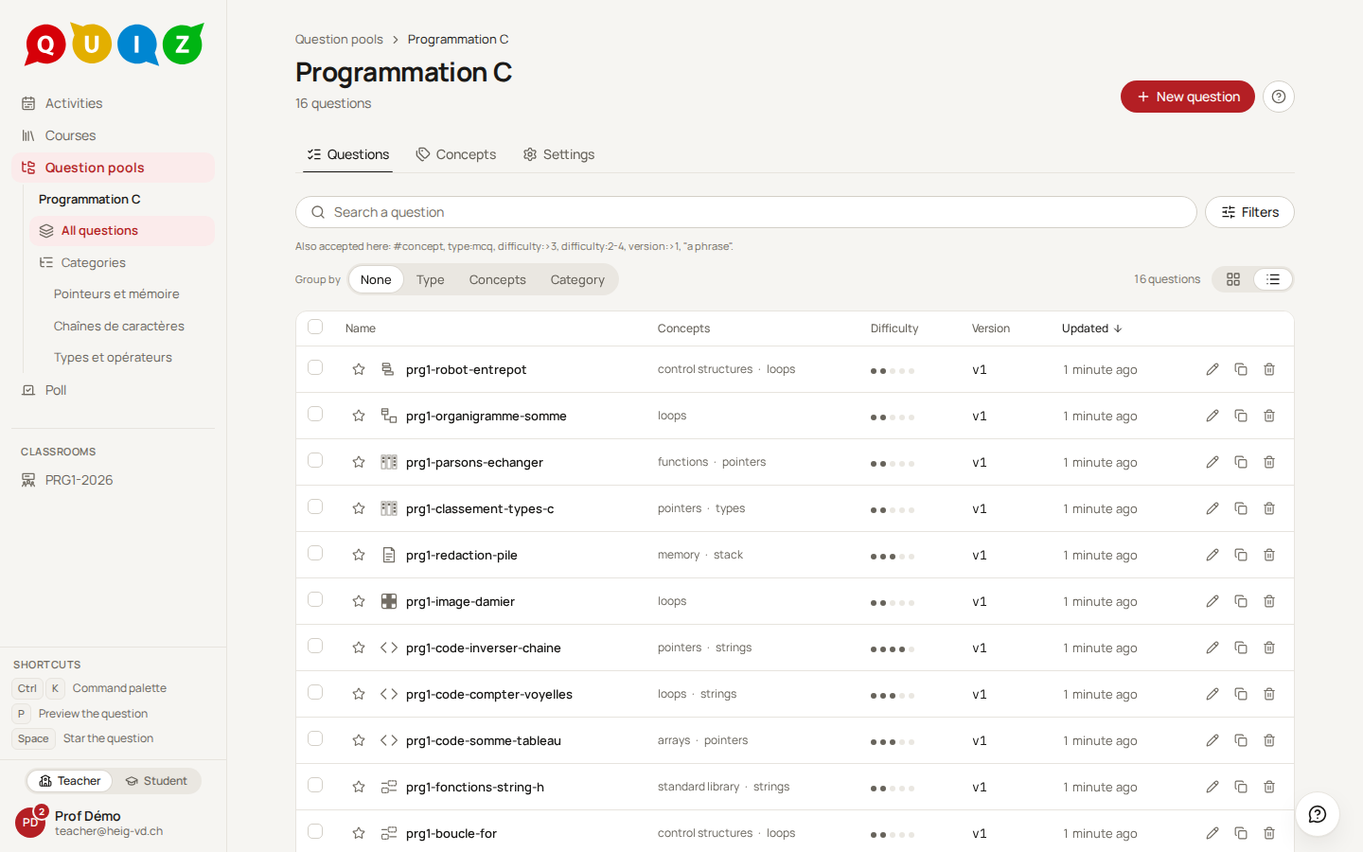The image size is (1363, 852).
Task: Open the Settings tab
Action: click(x=558, y=154)
